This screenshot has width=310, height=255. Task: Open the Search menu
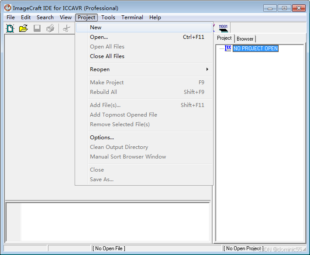pos(45,17)
